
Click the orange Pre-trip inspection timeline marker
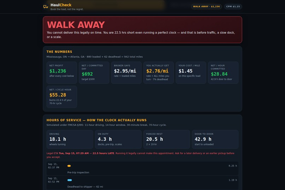(69, 166)
